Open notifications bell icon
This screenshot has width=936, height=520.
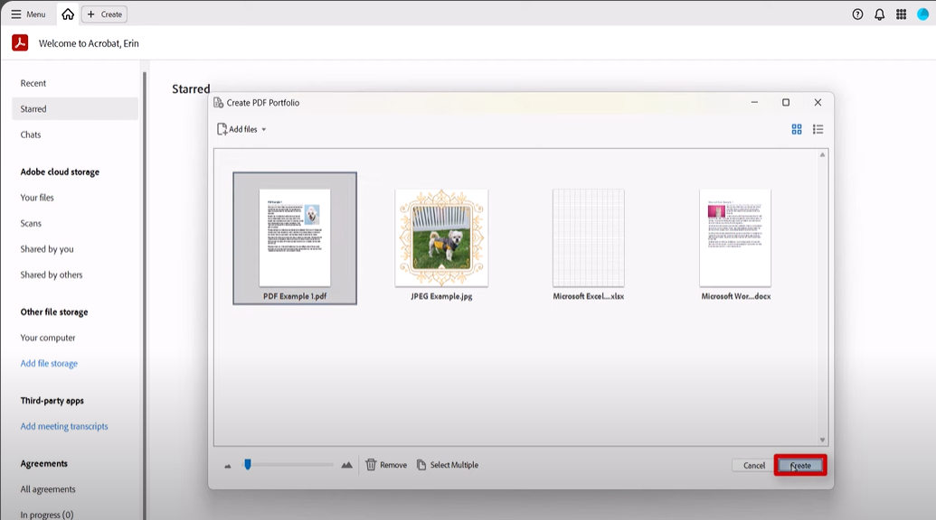[878, 14]
